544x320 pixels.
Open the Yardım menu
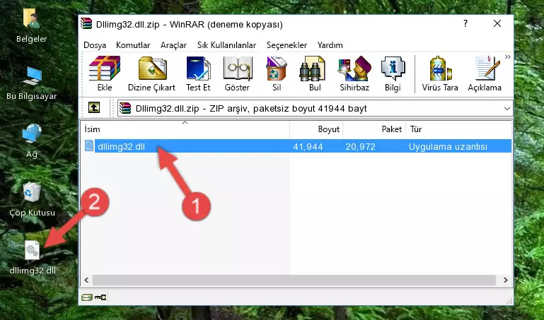tap(330, 45)
